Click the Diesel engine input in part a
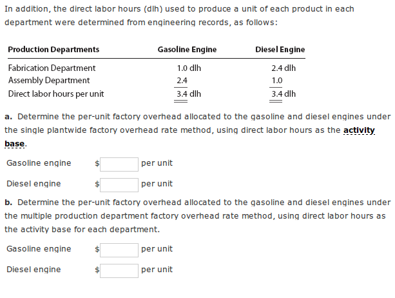This screenshot has height=298, width=395. (119, 185)
